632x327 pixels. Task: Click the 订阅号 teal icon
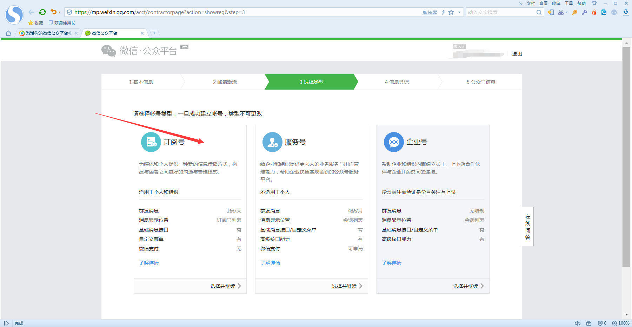click(151, 142)
